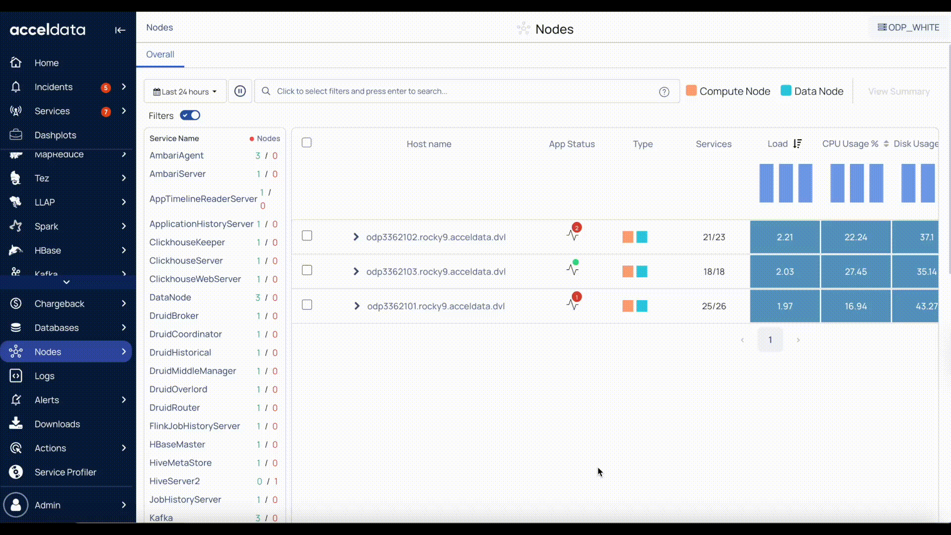Expand the down chevron under Kafka
Image resolution: width=951 pixels, height=535 pixels.
pos(66,282)
